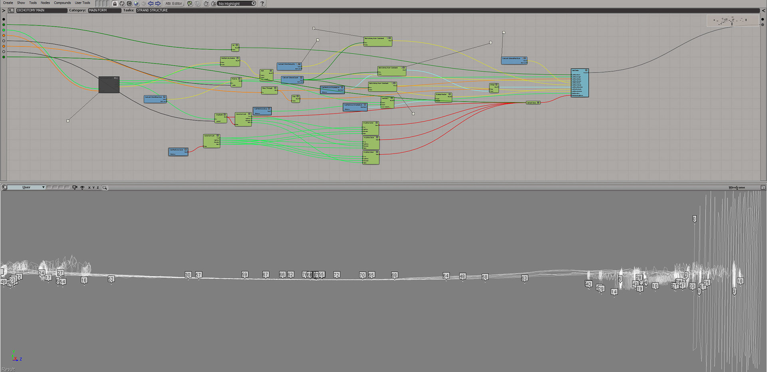
Task: Open the Nodes menu
Action: (45, 3)
